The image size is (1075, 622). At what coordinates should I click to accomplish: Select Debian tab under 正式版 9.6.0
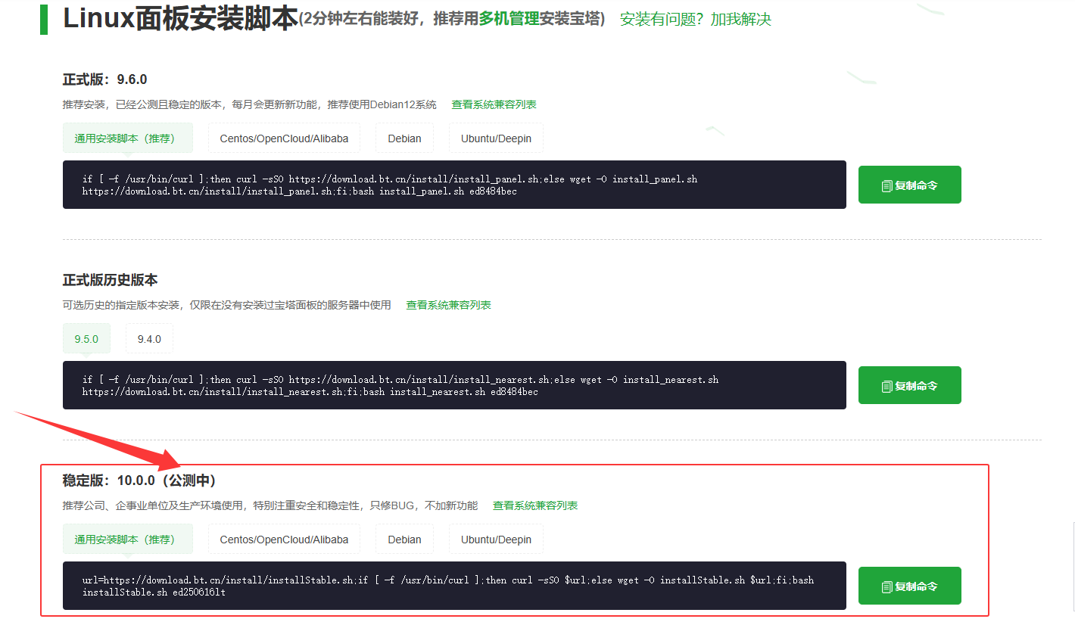404,138
